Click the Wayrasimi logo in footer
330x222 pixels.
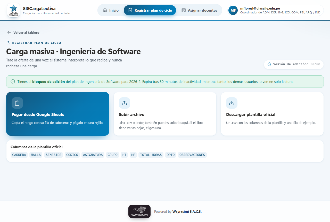[x=139, y=211]
